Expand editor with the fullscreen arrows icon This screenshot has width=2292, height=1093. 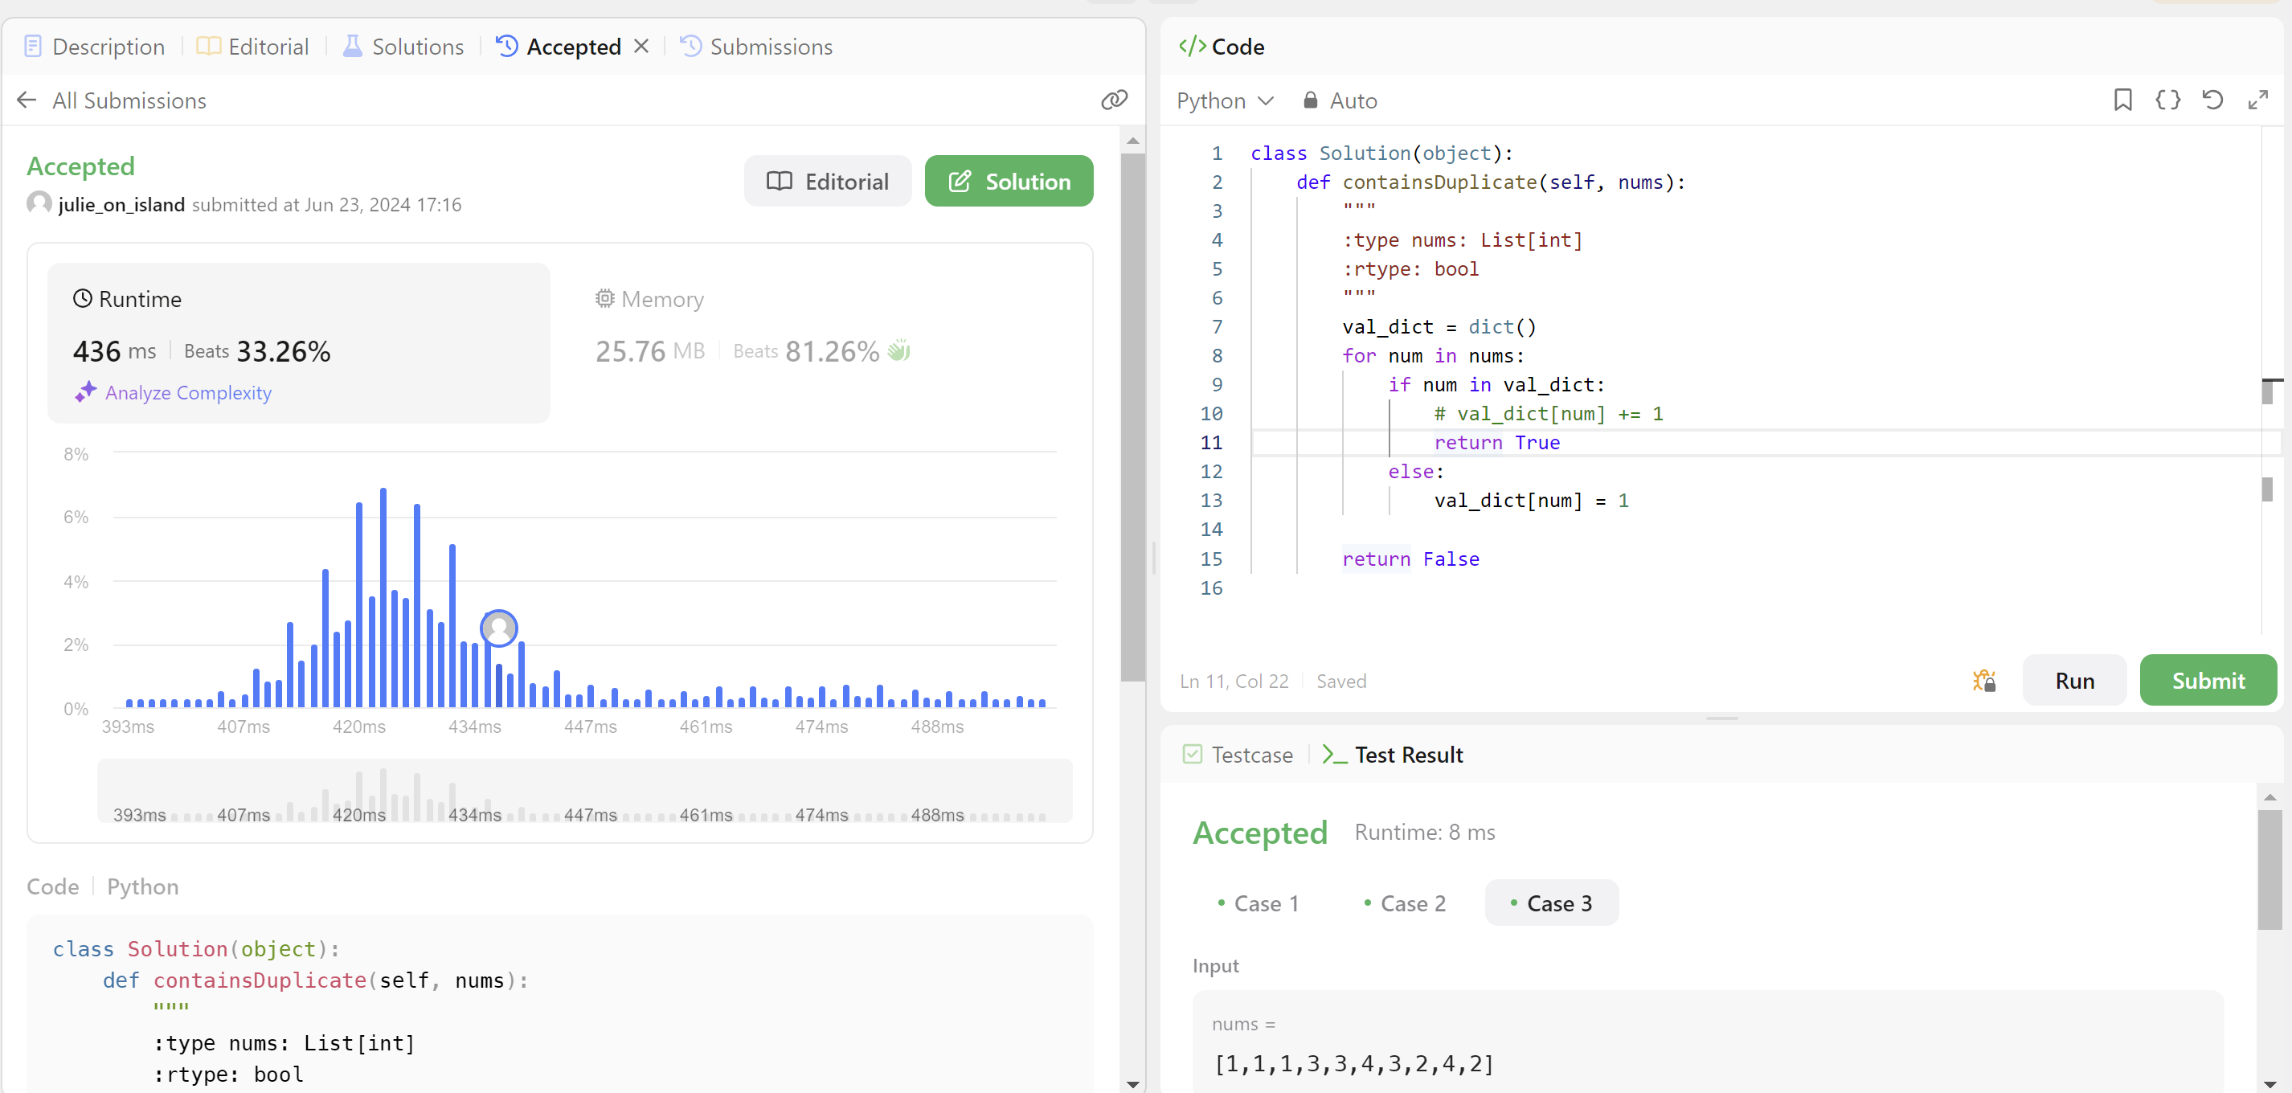2257,100
